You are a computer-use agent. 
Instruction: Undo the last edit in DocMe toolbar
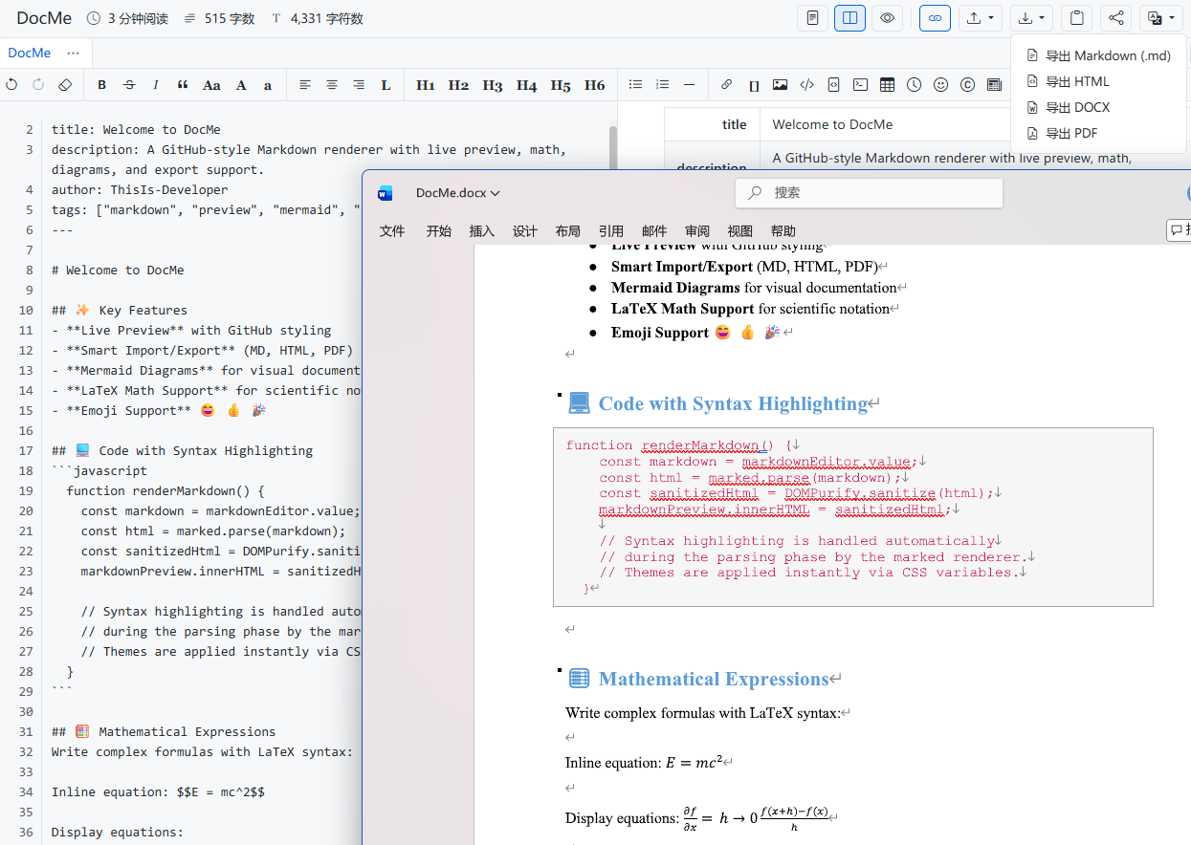[x=11, y=85]
